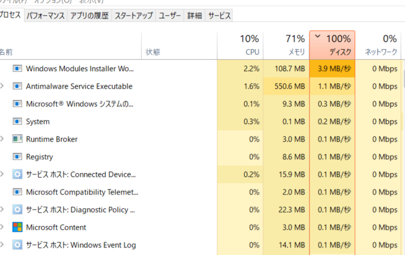Expand the Antimalware Service Executable row
The width and height of the screenshot is (405, 255).
(2, 86)
